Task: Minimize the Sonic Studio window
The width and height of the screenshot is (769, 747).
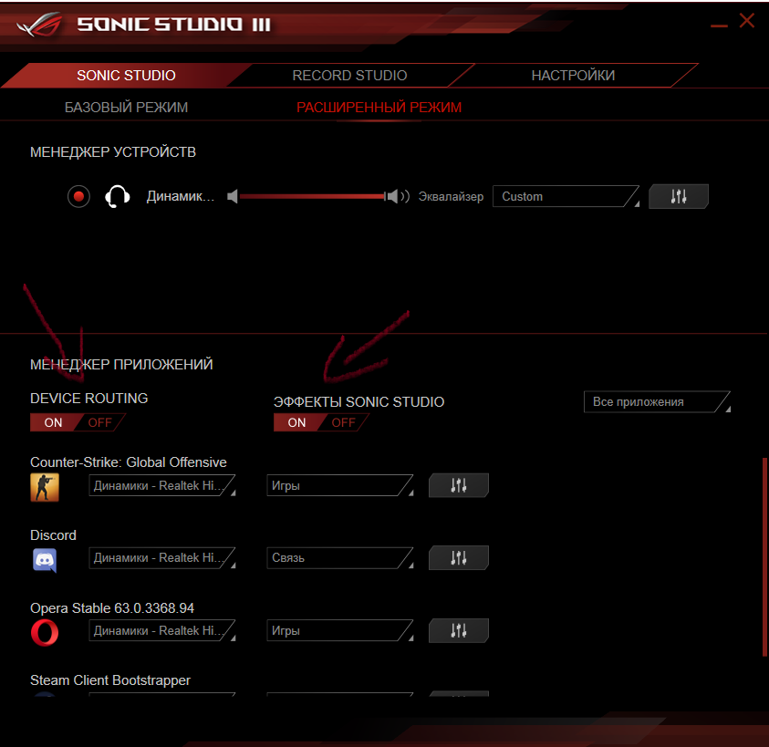Action: (x=719, y=25)
